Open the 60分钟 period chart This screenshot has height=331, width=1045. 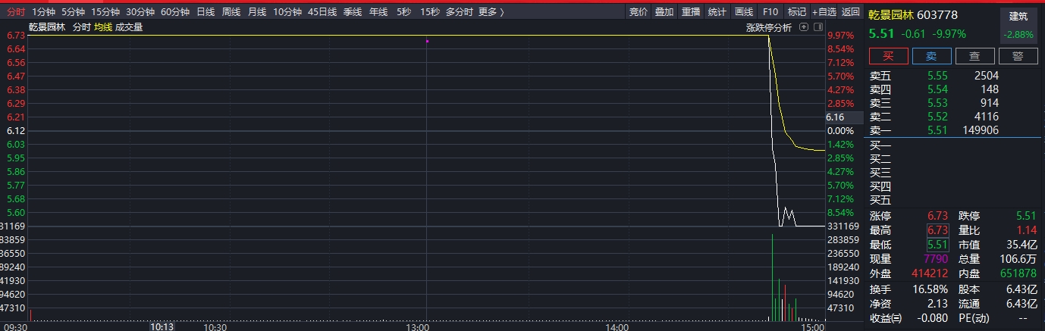tap(175, 12)
